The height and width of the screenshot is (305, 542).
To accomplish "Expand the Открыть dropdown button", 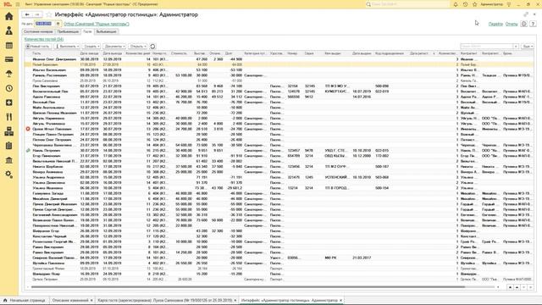I will [137, 46].
